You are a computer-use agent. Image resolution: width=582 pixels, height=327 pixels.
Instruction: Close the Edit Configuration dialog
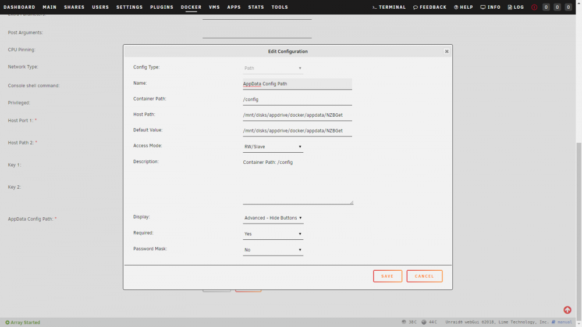446,52
